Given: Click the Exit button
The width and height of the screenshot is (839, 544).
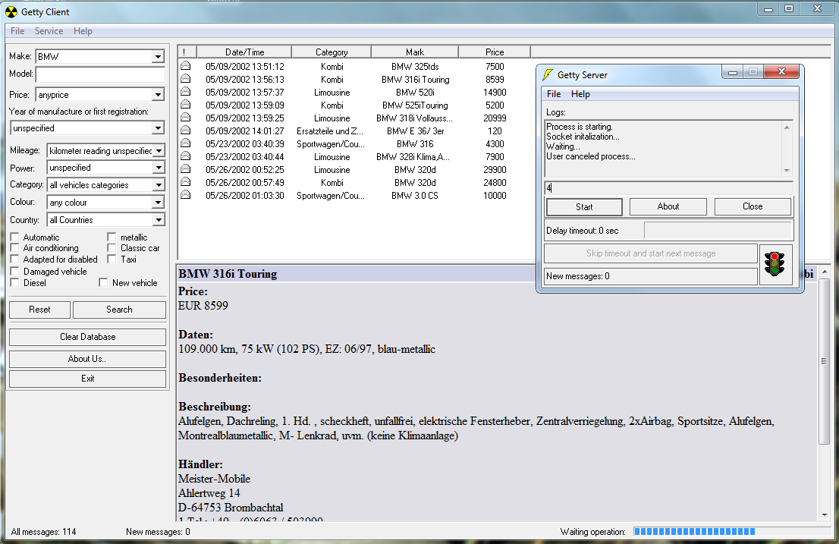Looking at the screenshot, I should 88,379.
